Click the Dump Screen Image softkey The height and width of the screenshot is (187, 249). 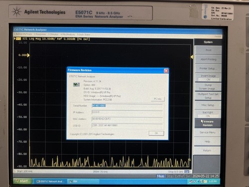click(x=208, y=87)
